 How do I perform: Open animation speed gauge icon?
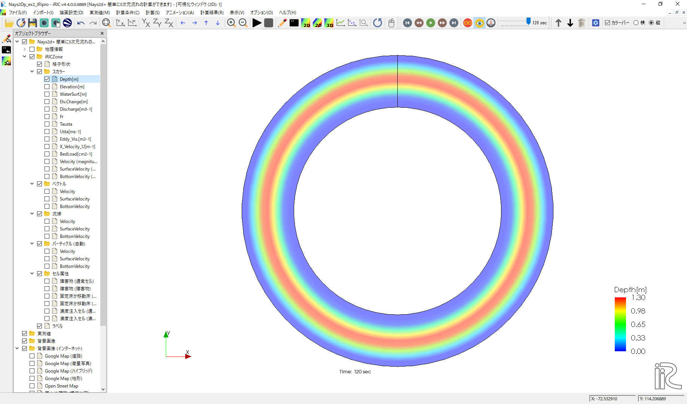pyautogui.click(x=491, y=23)
